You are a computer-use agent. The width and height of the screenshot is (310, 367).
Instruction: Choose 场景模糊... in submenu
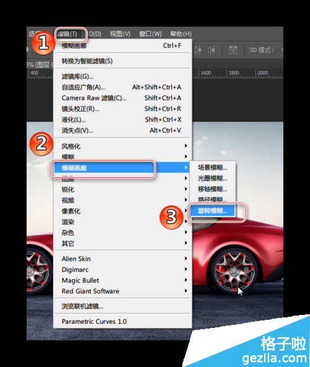[x=213, y=167]
